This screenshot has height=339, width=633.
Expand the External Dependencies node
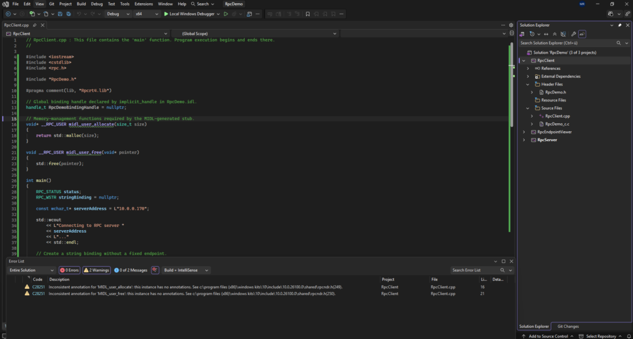click(x=528, y=76)
